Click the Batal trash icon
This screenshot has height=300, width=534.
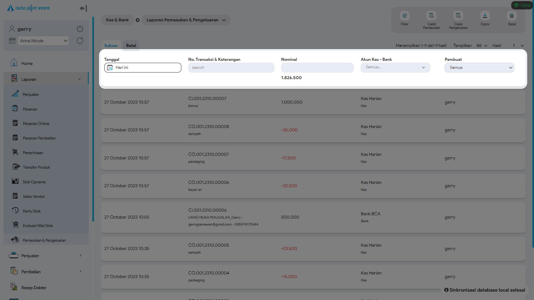(511, 16)
